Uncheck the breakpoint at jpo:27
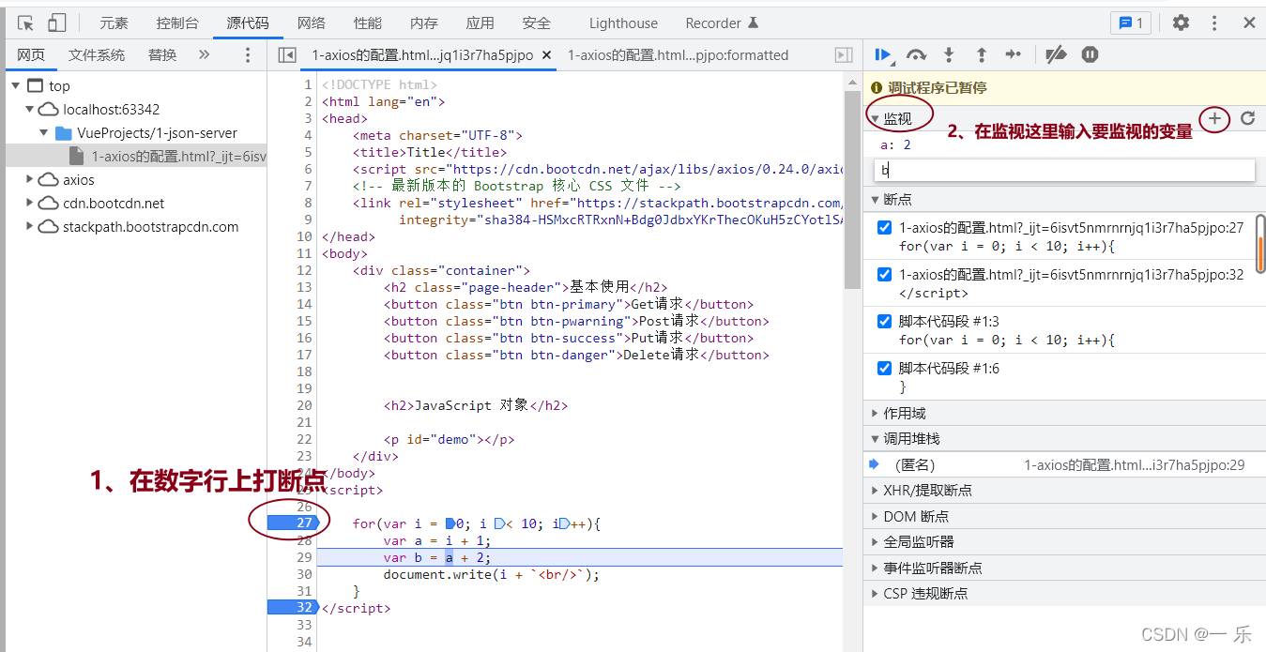This screenshot has width=1266, height=652. click(x=884, y=228)
